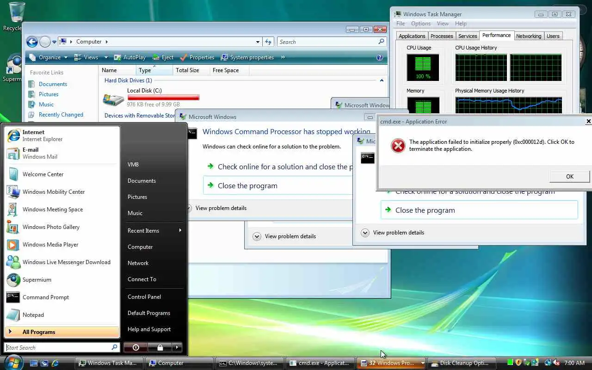Open the recent pages dropdown beside Forward
This screenshot has height=370, width=592.
[54, 42]
